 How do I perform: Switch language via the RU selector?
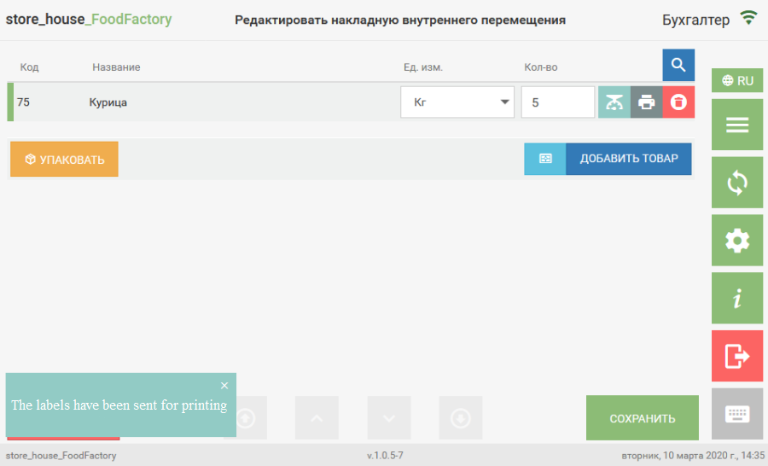737,81
